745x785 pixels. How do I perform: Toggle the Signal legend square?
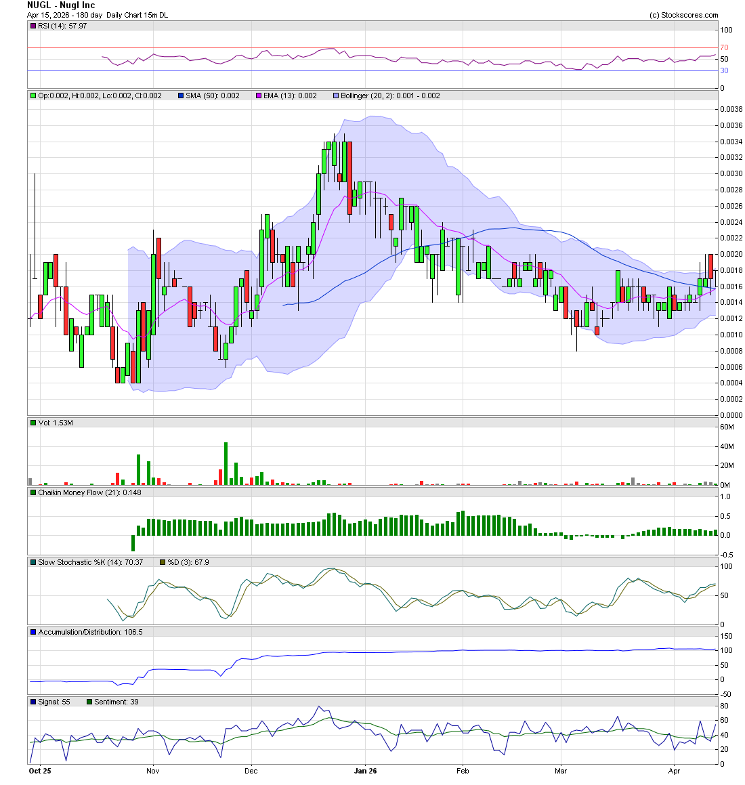coord(32,702)
